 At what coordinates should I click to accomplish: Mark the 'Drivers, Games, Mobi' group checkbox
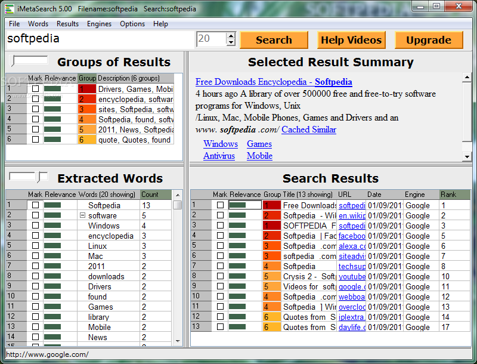pyautogui.click(x=36, y=88)
